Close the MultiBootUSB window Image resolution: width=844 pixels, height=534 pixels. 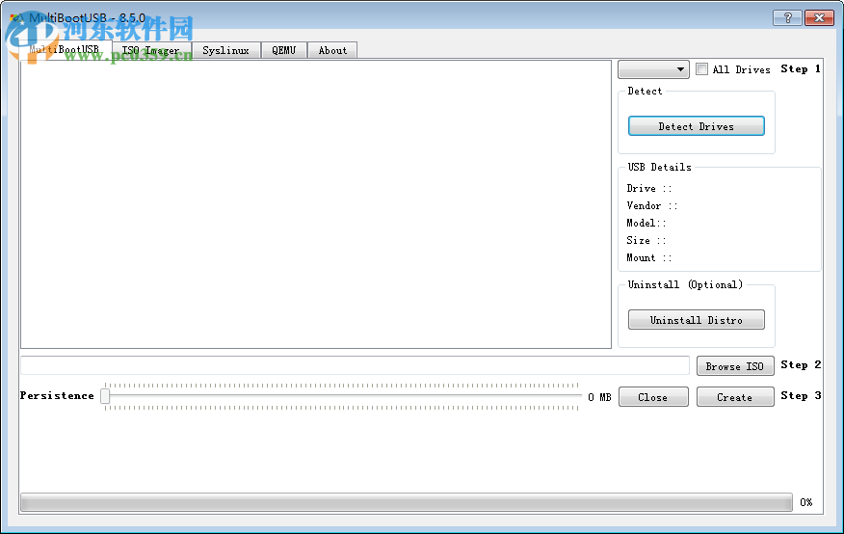819,17
